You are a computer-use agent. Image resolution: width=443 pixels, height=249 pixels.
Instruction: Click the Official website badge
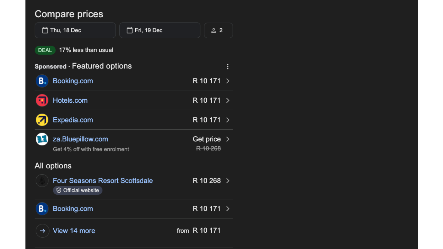tap(78, 190)
